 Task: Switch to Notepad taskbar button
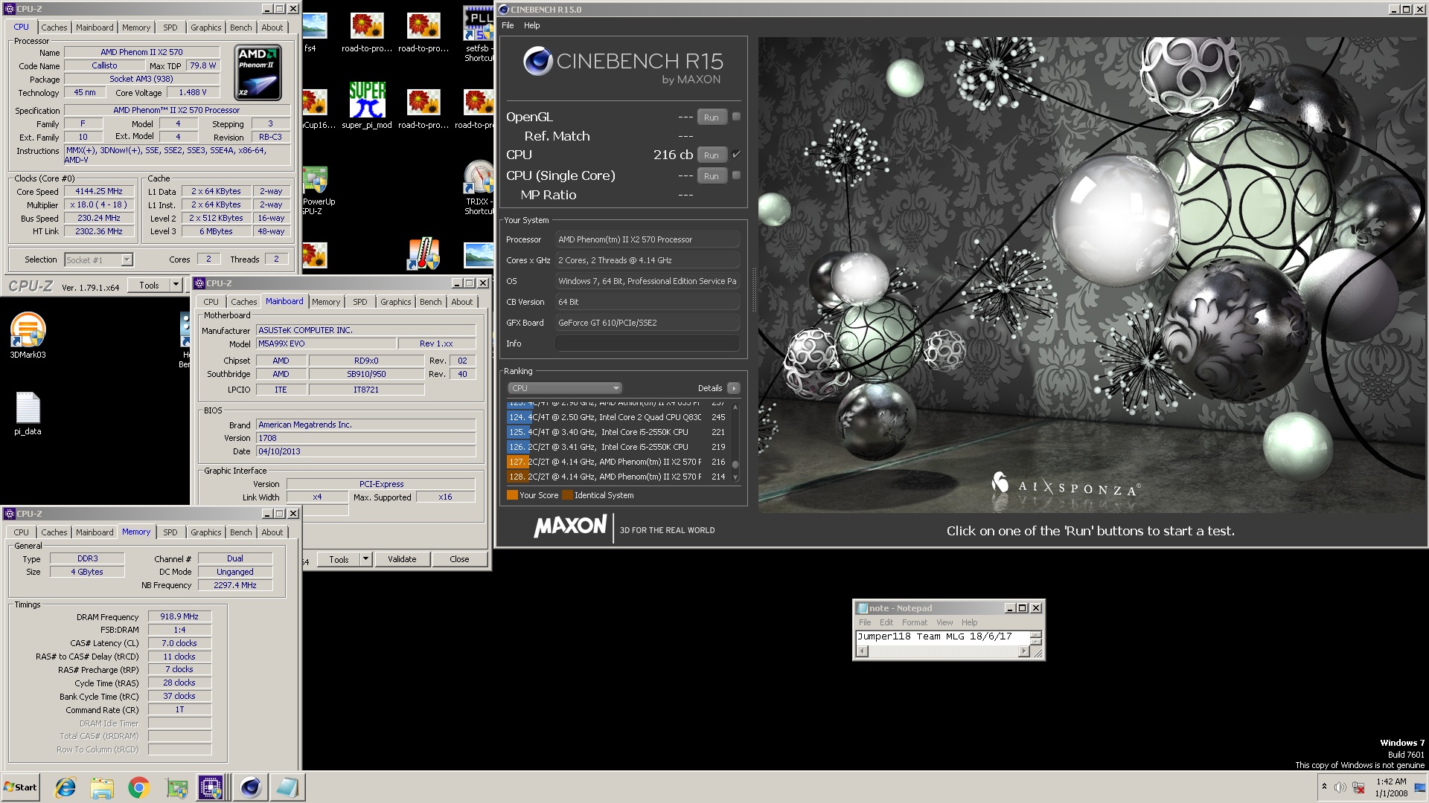(x=287, y=787)
